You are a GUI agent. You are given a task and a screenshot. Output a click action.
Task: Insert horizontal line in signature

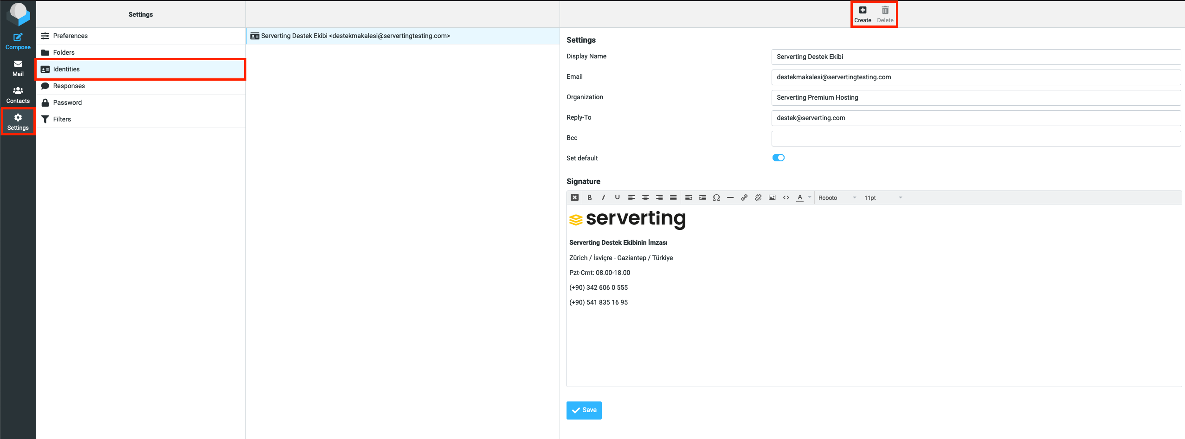(x=730, y=197)
